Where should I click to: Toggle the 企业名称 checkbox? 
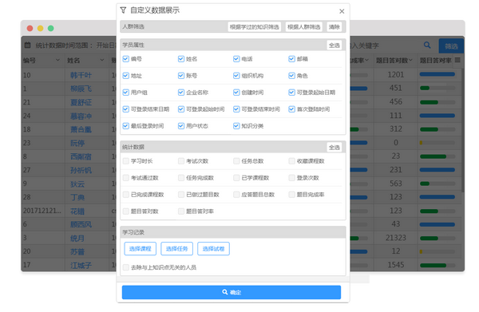coord(181,93)
